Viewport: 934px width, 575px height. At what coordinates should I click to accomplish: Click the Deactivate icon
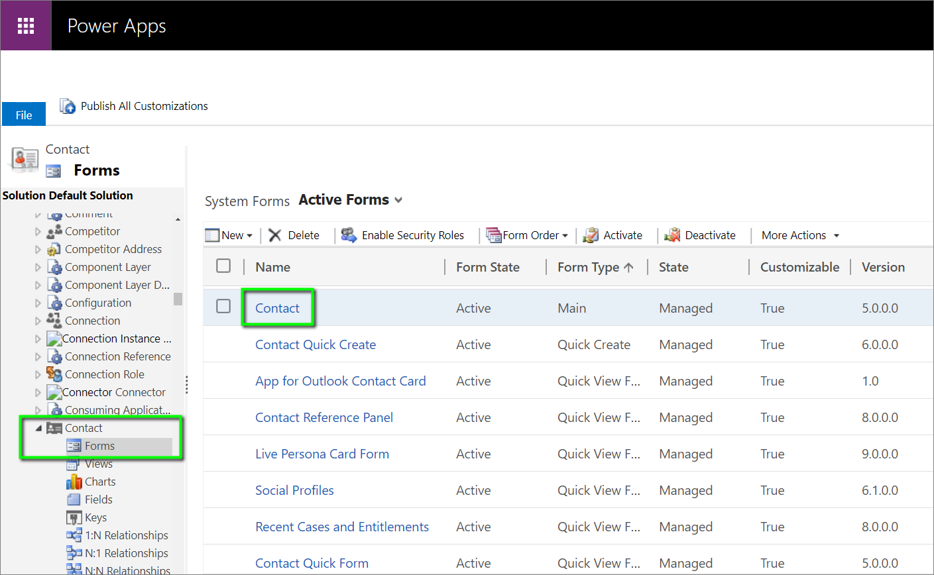[672, 235]
